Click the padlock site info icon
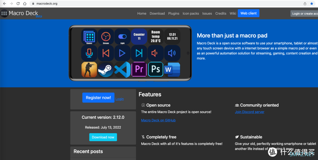The height and width of the screenshot is (160, 318). [33, 4]
